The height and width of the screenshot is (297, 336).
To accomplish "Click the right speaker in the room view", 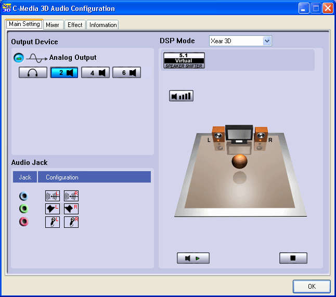I will [x=261, y=134].
